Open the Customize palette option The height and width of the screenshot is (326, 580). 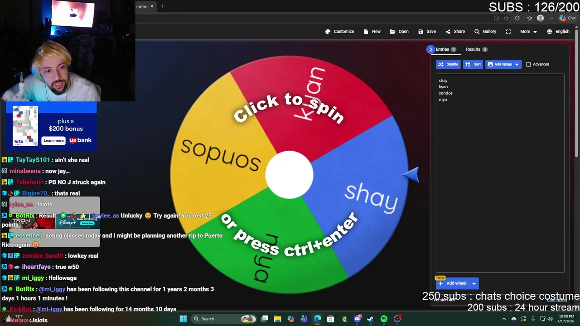pyautogui.click(x=339, y=32)
